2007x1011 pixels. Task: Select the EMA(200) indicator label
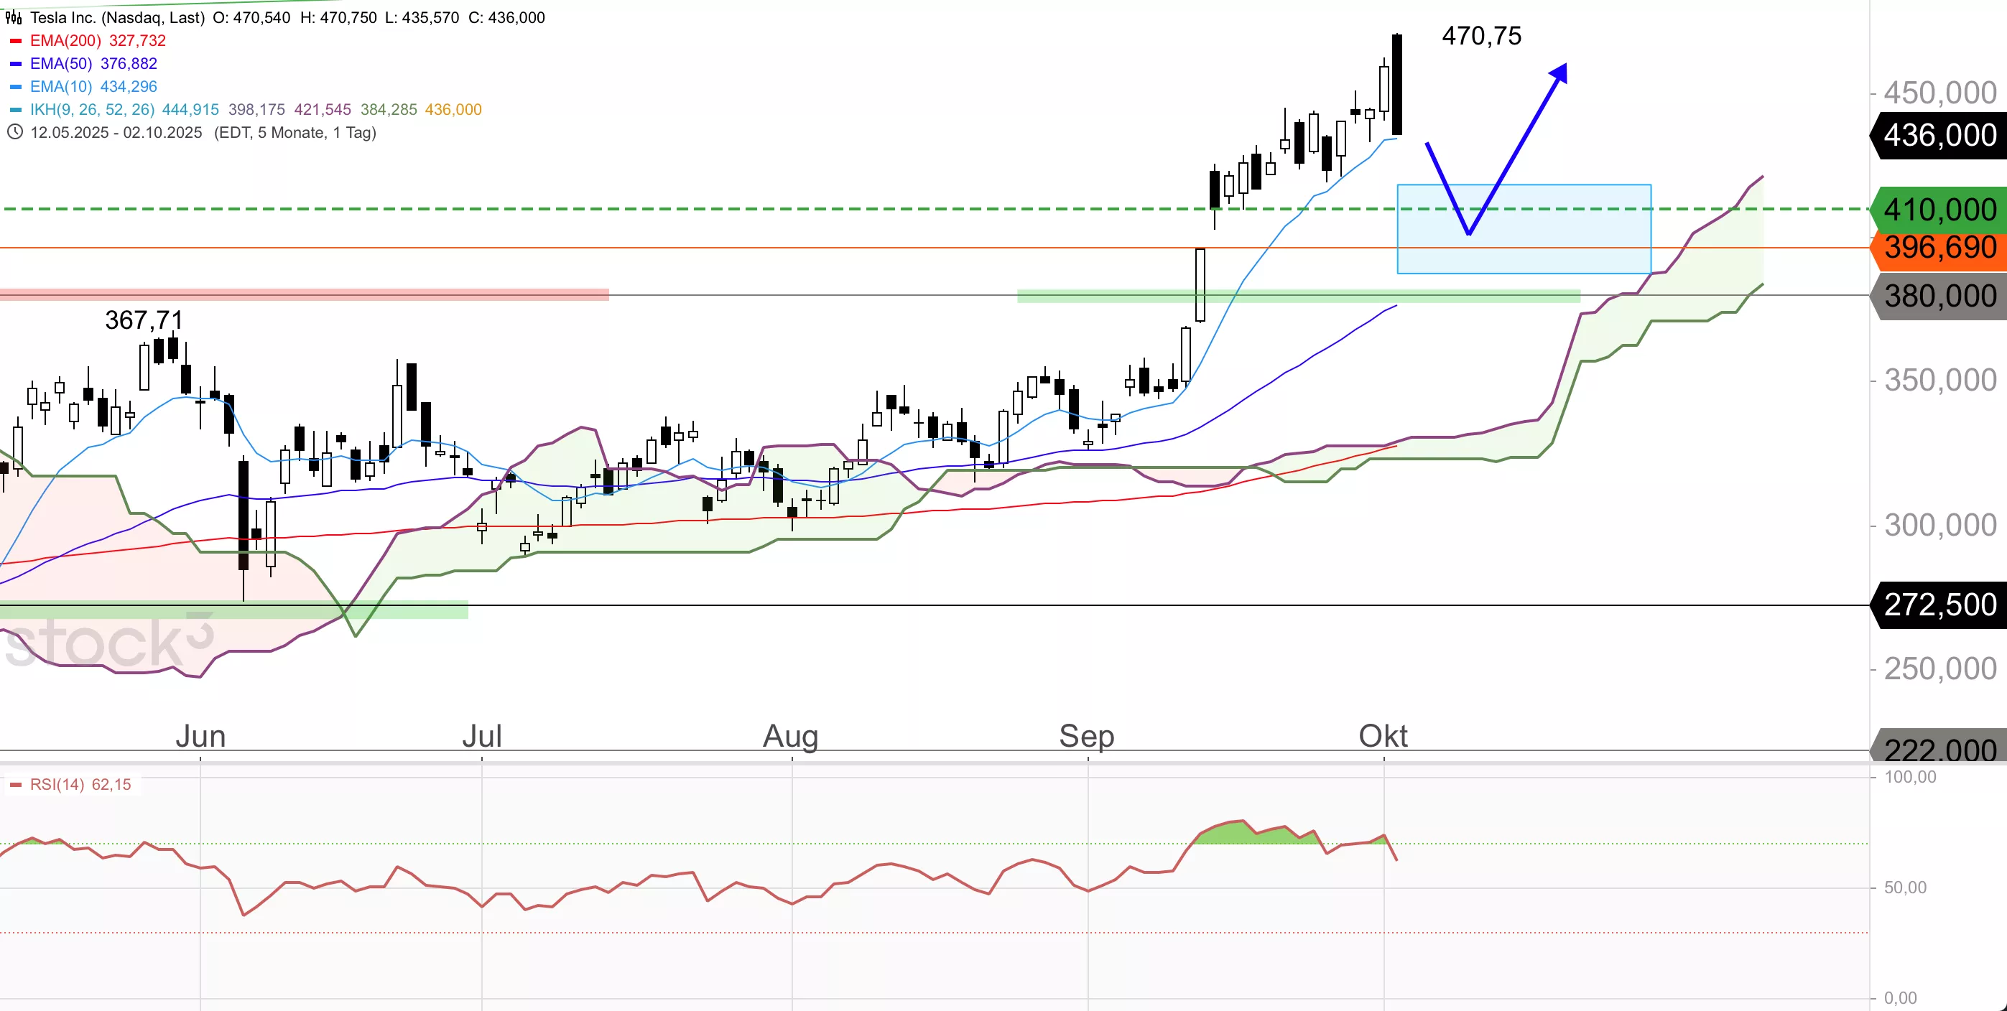pyautogui.click(x=65, y=40)
